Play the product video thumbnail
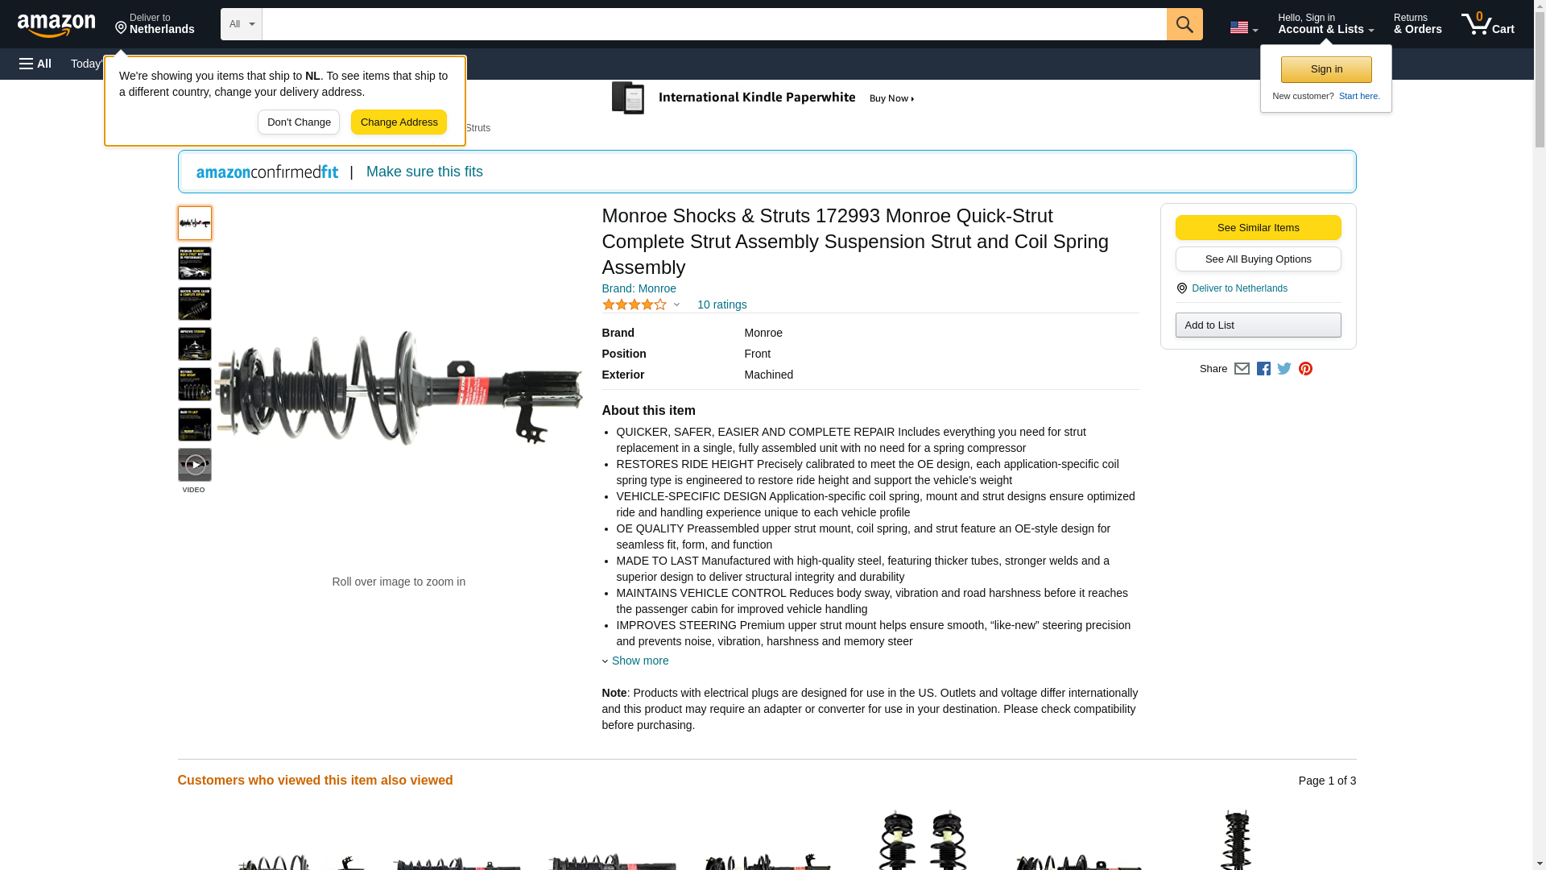The height and width of the screenshot is (870, 1546). coord(194,465)
